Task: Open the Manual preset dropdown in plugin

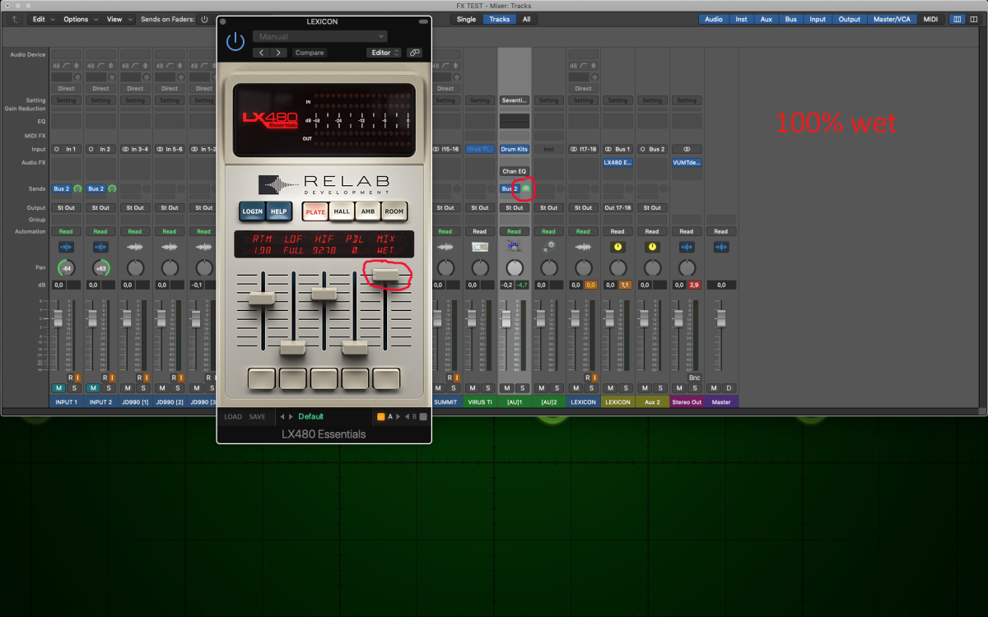Action: coord(319,36)
